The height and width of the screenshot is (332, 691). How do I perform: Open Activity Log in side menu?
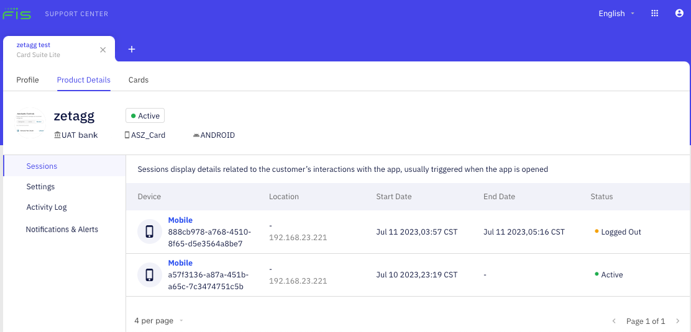click(47, 207)
